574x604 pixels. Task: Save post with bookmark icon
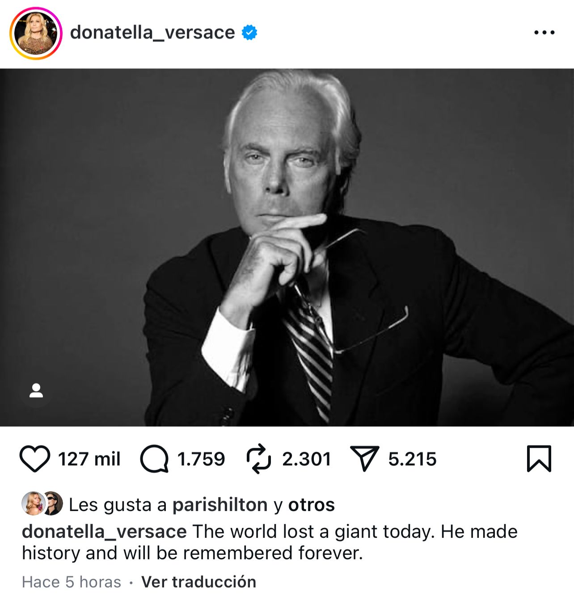point(539,459)
